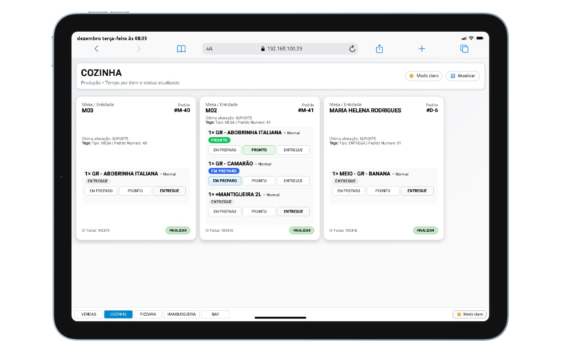Tap the Safari back arrow
The image size is (567, 357).
click(96, 49)
